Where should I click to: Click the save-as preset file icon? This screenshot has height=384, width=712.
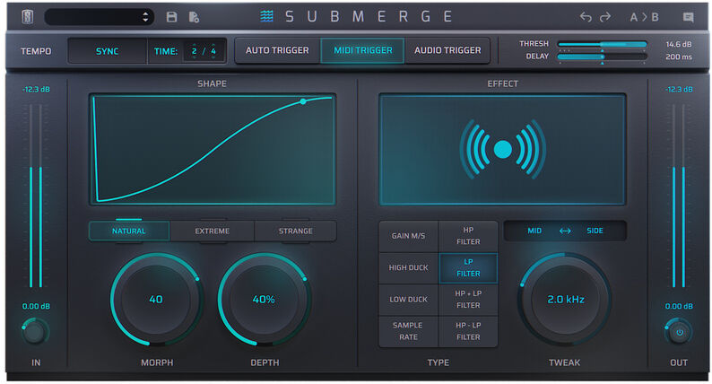(x=194, y=17)
